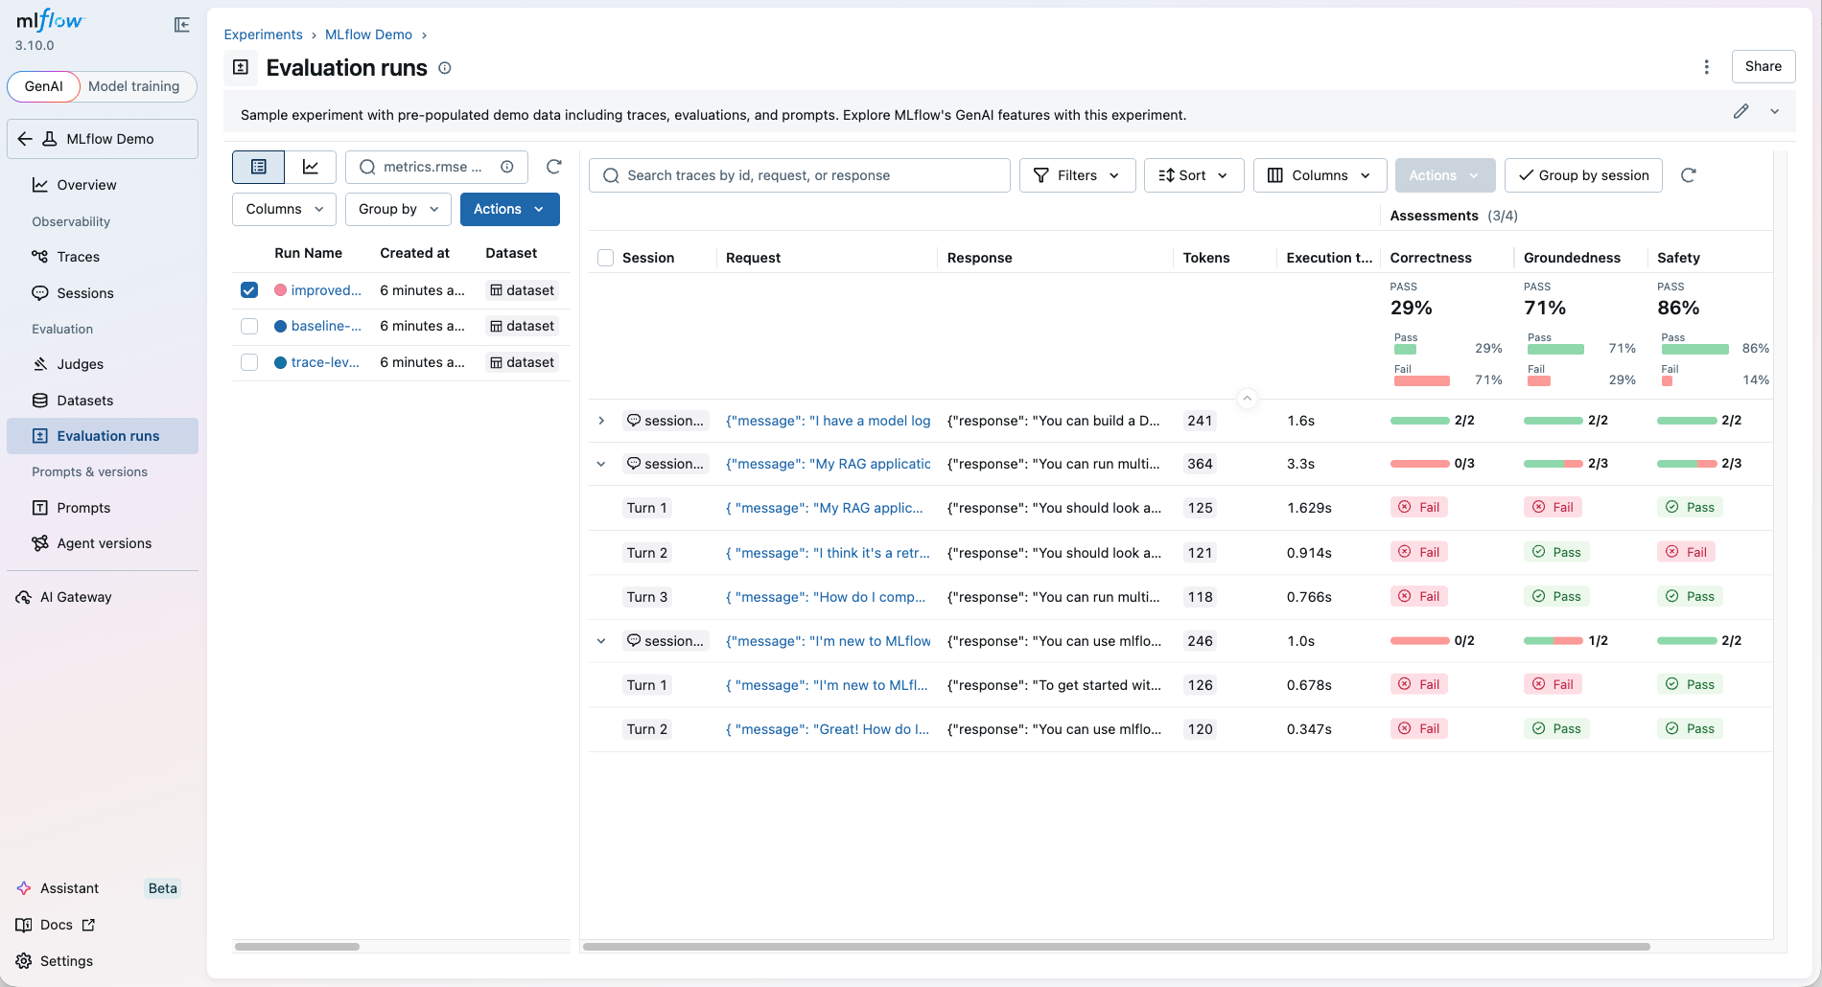Navigate to Experiments breadcrumb link
Image resolution: width=1822 pixels, height=987 pixels.
pyautogui.click(x=263, y=34)
